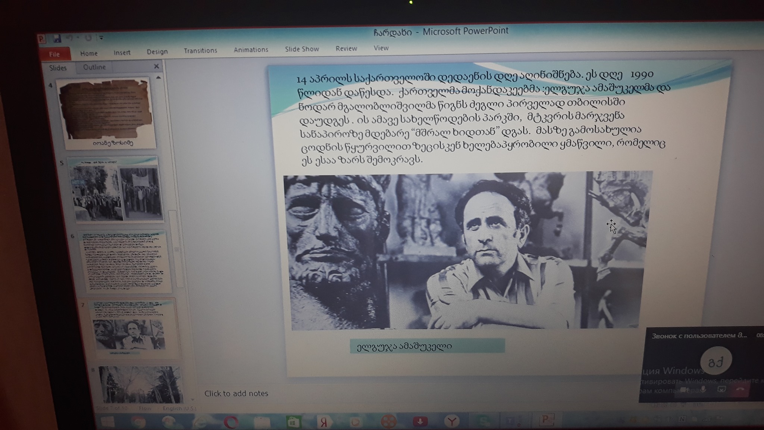Viewport: 764px width, 430px height.
Task: Switch to the Insert ribbon tab
Action: click(122, 53)
